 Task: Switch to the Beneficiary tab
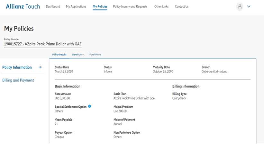tap(78, 55)
